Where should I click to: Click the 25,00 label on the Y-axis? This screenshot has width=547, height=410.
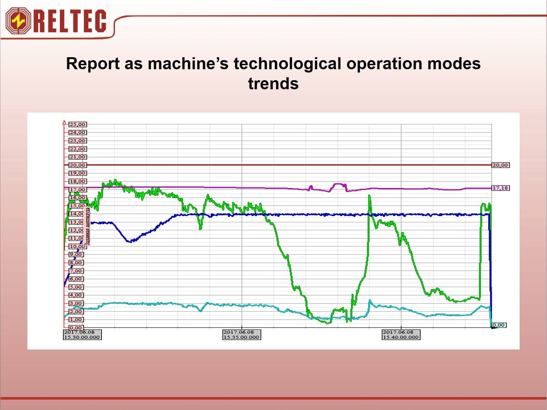coord(77,125)
